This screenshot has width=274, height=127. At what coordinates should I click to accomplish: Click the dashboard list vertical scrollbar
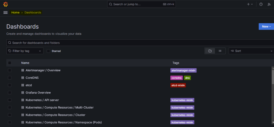point(273,77)
